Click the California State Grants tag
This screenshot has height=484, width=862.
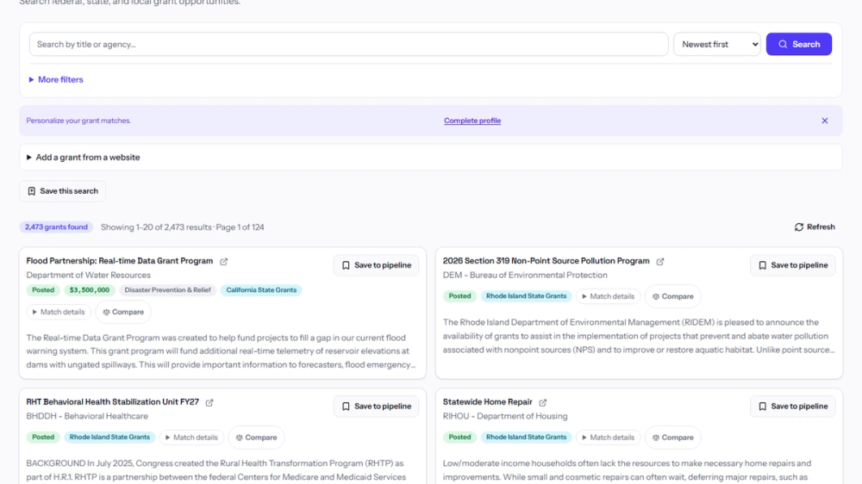(x=261, y=290)
